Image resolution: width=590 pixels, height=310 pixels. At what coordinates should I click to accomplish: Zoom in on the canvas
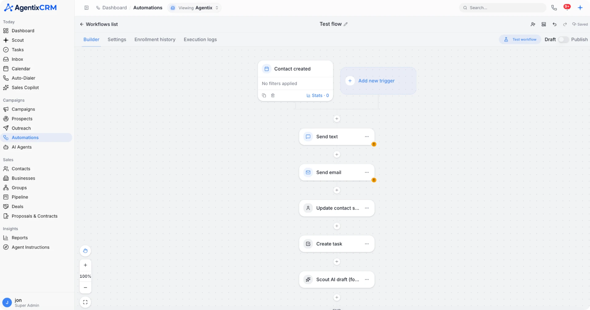click(85, 265)
